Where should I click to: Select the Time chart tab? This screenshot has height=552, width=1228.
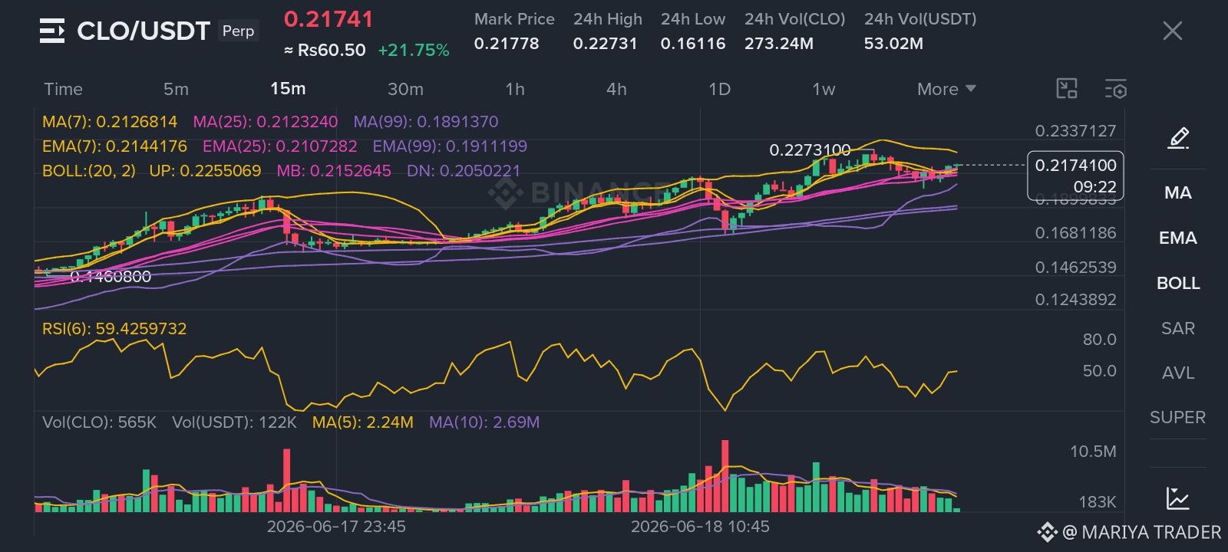click(63, 89)
